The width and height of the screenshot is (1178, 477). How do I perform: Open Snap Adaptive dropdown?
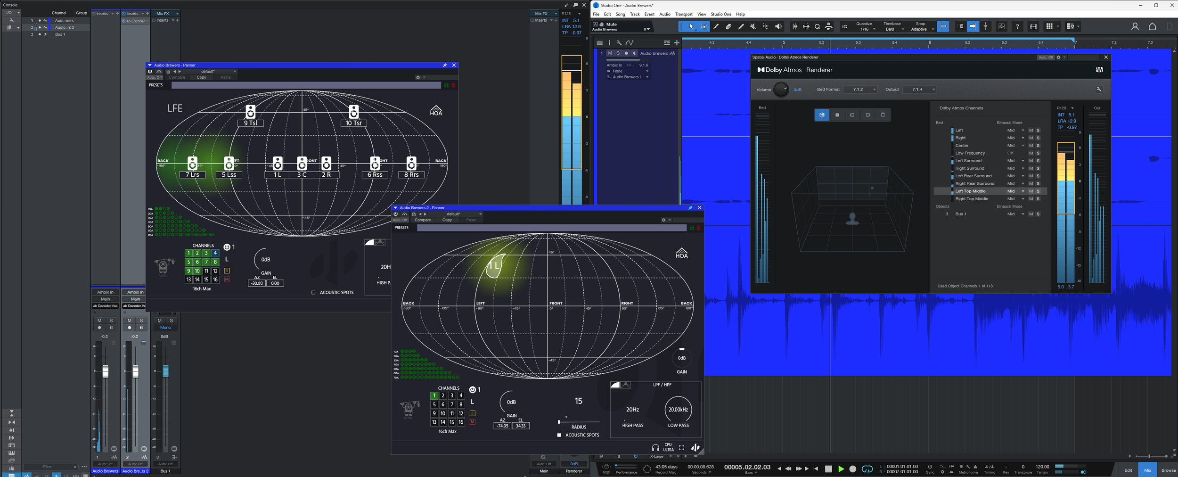pyautogui.click(x=922, y=29)
